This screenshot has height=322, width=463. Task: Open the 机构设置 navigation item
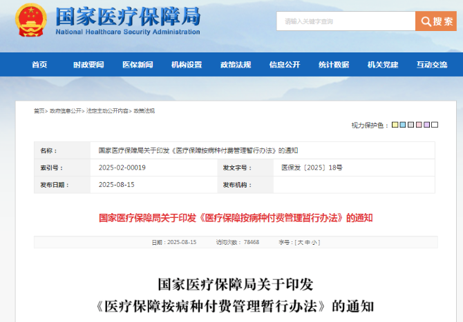click(x=187, y=65)
